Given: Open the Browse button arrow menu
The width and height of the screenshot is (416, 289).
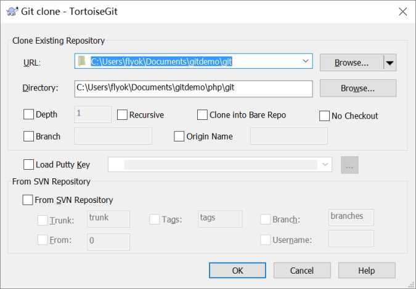Looking at the screenshot, I should click(389, 63).
